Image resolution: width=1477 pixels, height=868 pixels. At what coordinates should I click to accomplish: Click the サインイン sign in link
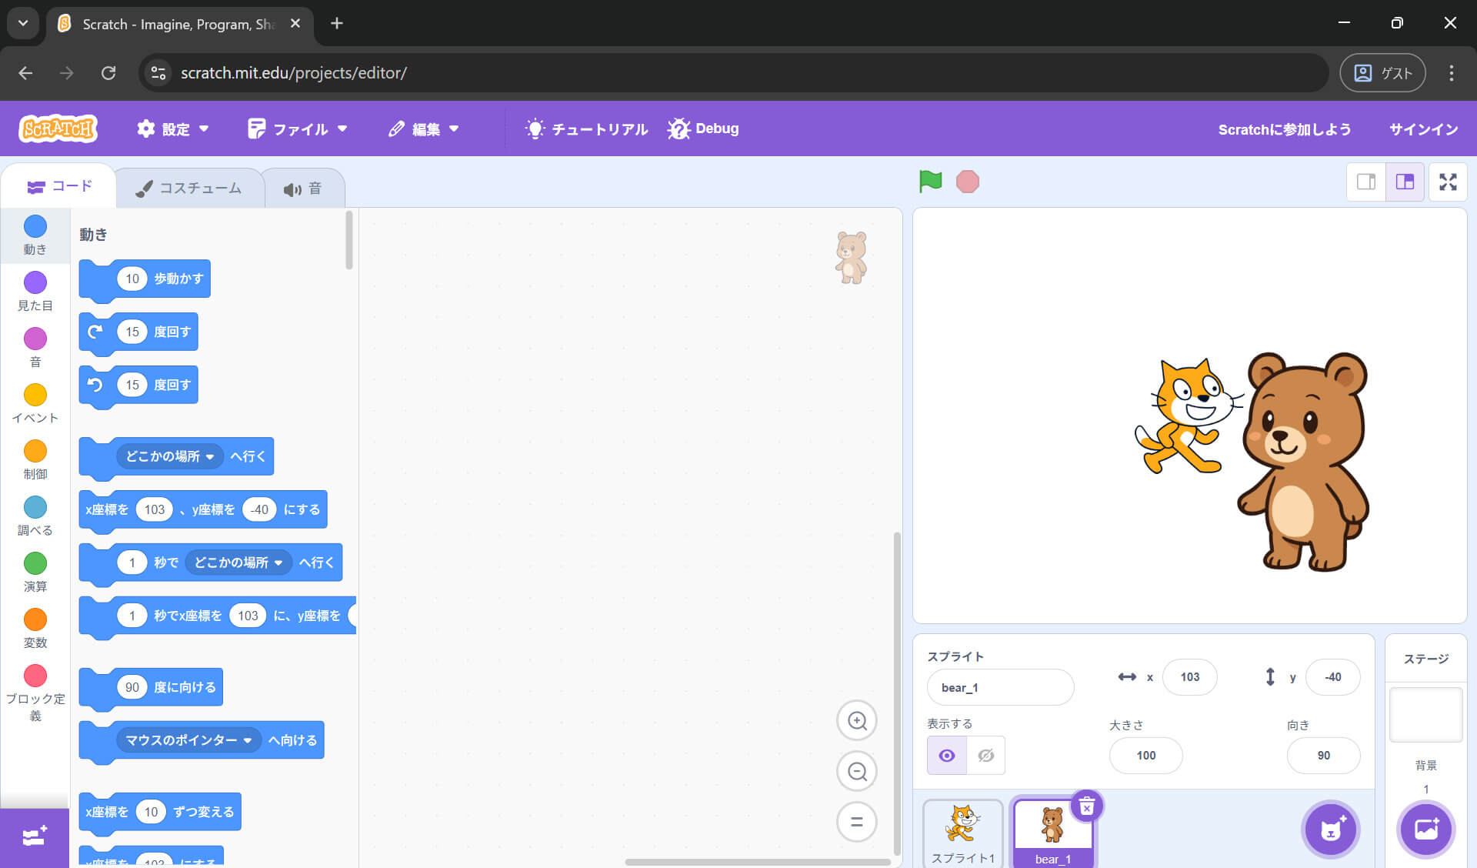click(1423, 129)
